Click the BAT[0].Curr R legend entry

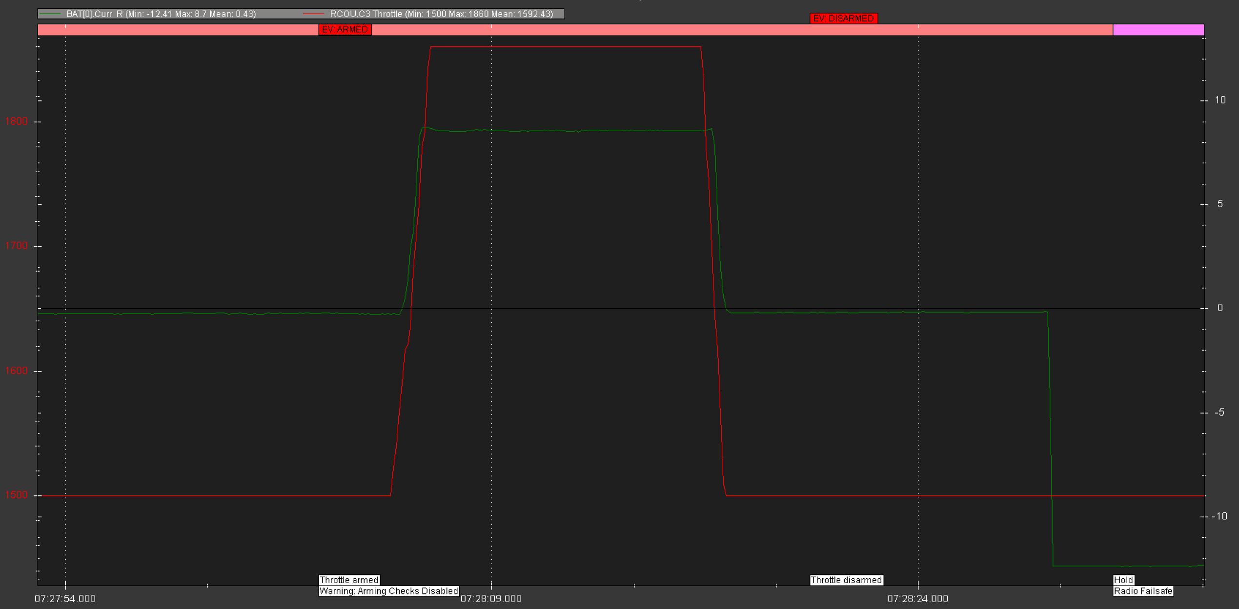161,14
